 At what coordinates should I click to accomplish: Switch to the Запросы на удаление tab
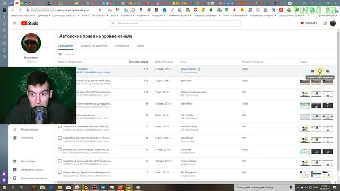pos(94,46)
